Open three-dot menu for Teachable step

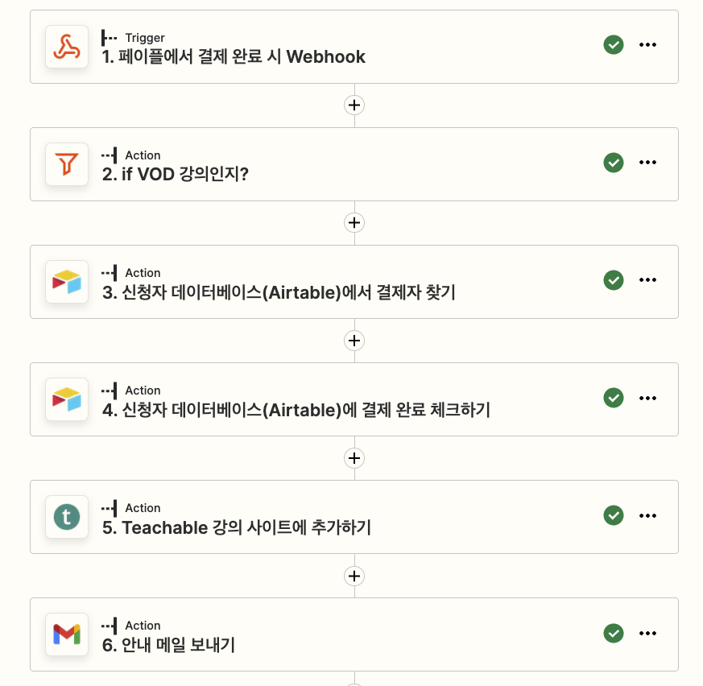(647, 515)
